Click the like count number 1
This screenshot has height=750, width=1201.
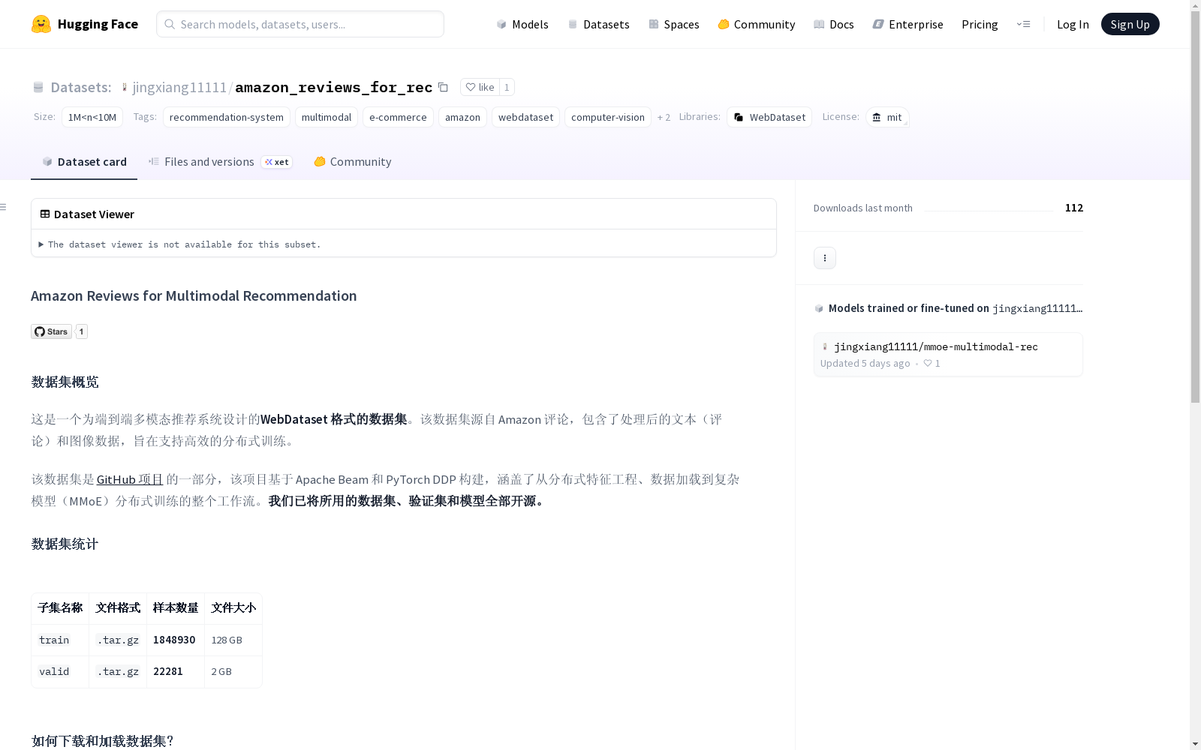507,87
